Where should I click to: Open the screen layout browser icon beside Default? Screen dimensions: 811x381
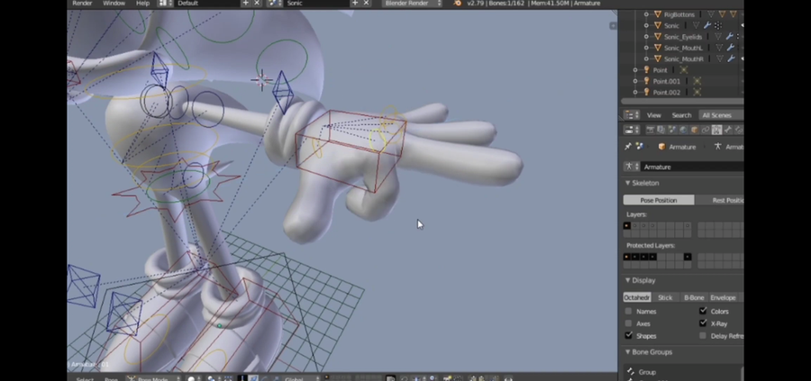(165, 3)
